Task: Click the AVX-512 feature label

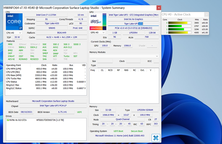Action: click(68, 47)
